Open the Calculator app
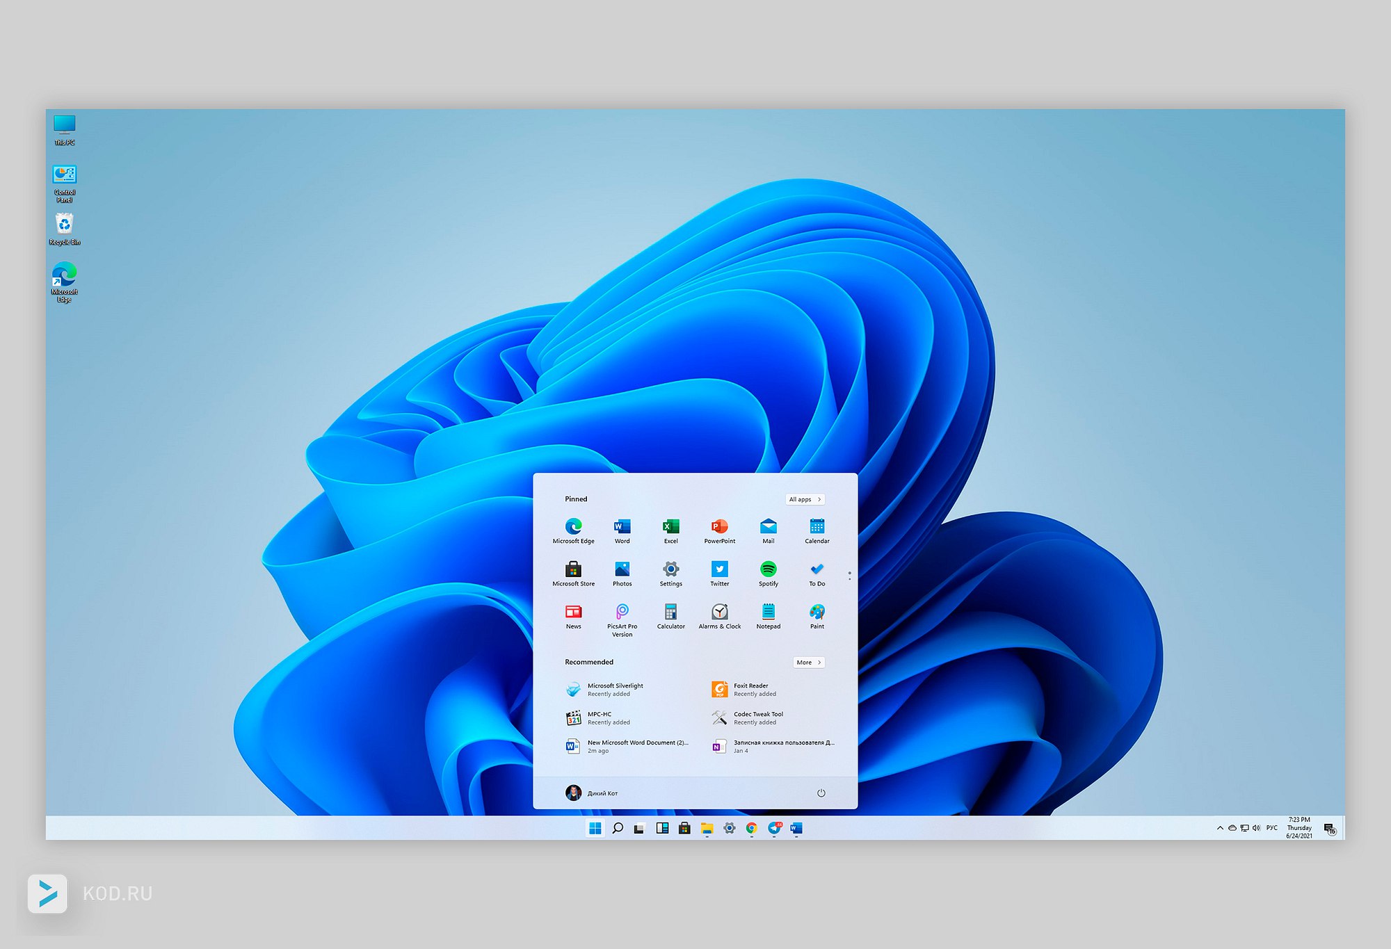 point(670,617)
